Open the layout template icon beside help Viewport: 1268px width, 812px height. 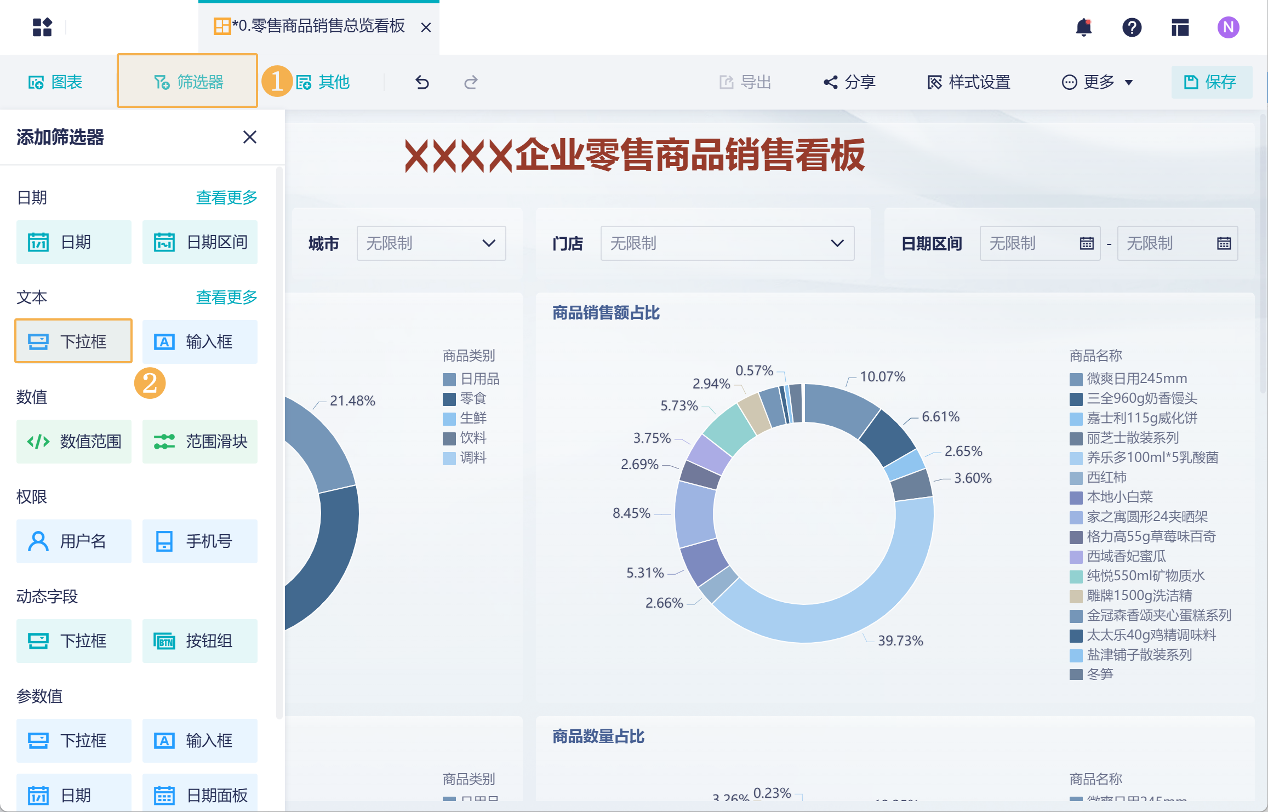click(1180, 27)
